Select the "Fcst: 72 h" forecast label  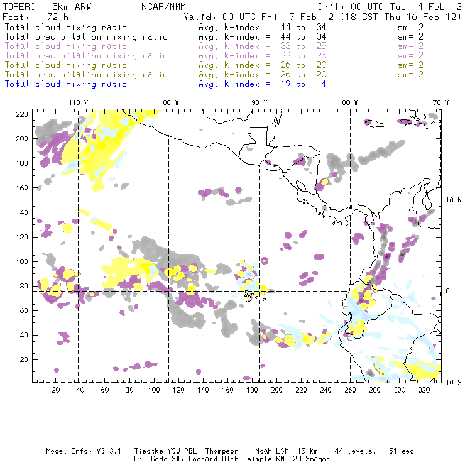(36, 17)
